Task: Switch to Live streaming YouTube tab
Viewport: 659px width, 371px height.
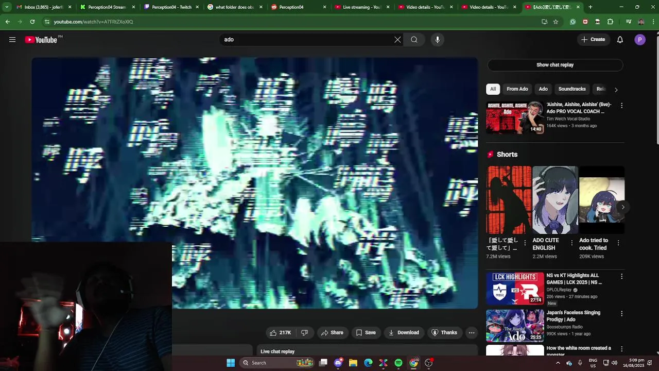Action: [x=361, y=7]
